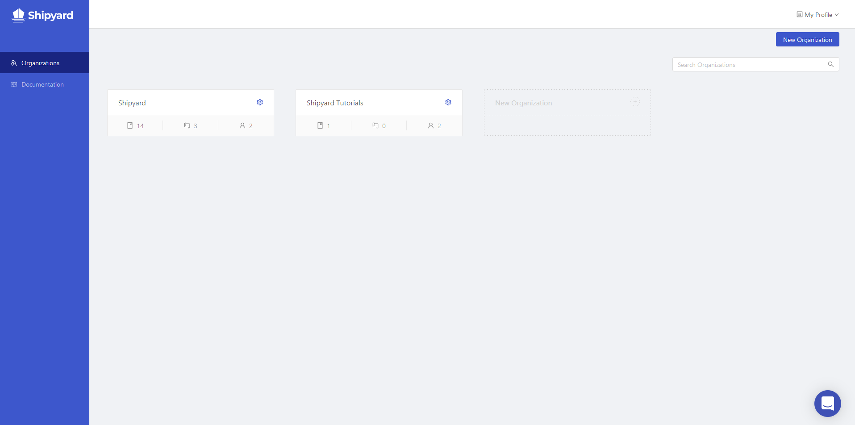855x425 pixels.
Task: Click the blue New Organization button
Action: [x=807, y=39]
